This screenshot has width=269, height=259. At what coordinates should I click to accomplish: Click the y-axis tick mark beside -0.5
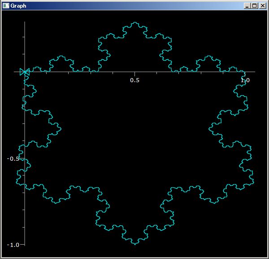pyautogui.click(x=22, y=158)
